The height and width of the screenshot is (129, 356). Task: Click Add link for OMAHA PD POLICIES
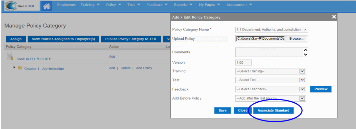[x=112, y=57]
